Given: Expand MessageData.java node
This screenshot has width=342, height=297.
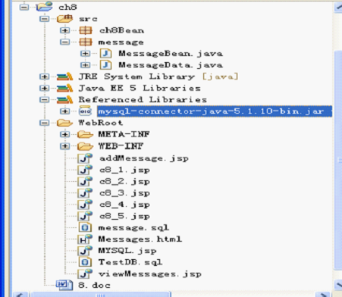Looking at the screenshot, I should [85, 65].
